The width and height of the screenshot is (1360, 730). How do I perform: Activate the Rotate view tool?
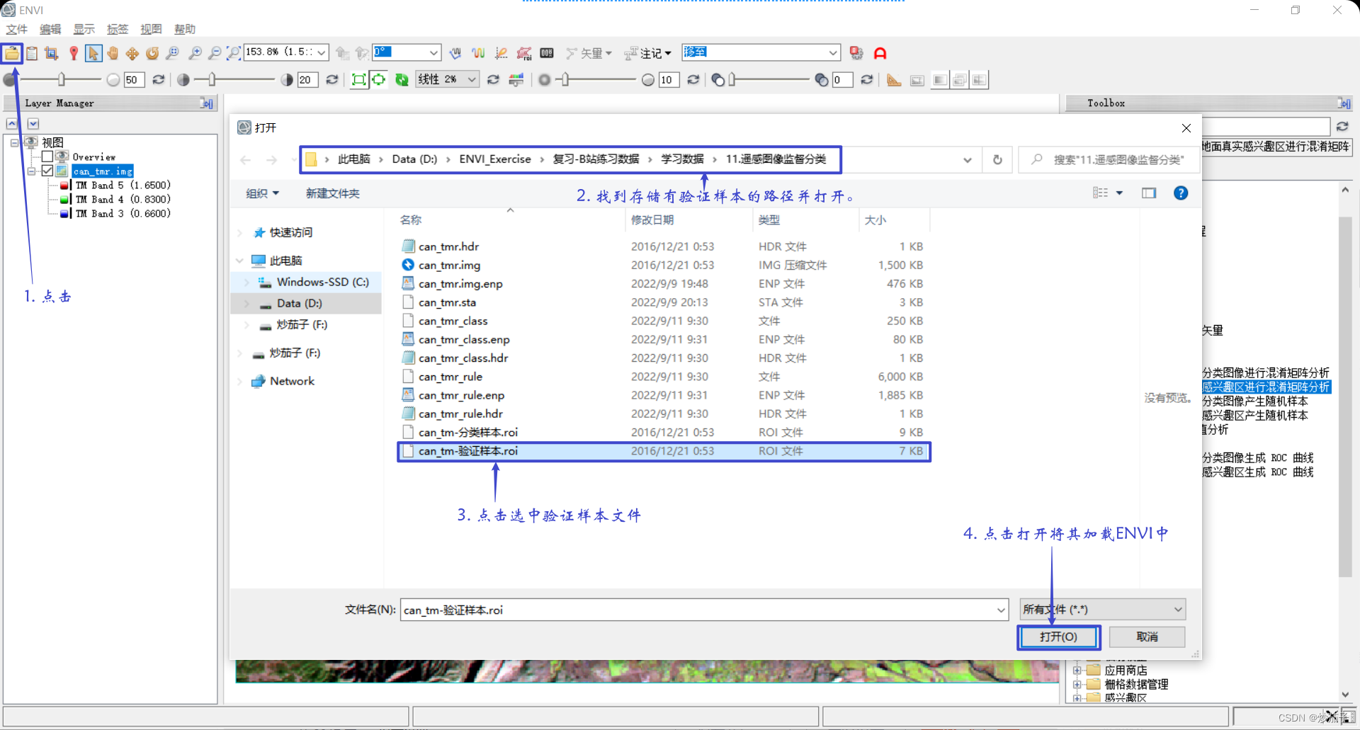point(152,53)
